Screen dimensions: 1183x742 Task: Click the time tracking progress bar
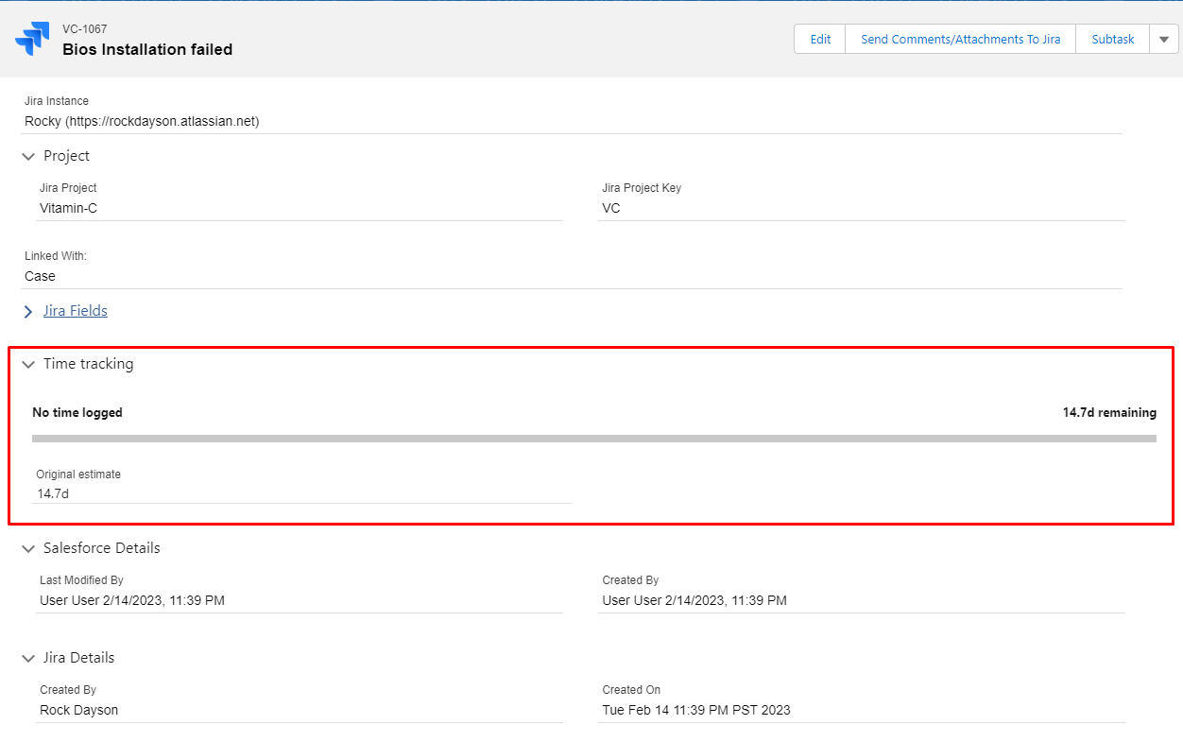[x=593, y=439]
